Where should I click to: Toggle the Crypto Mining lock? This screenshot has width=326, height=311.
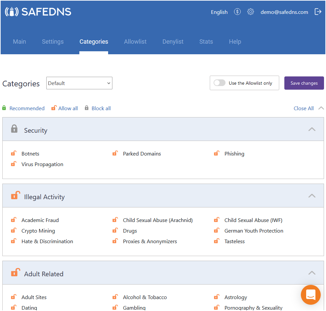click(x=14, y=231)
